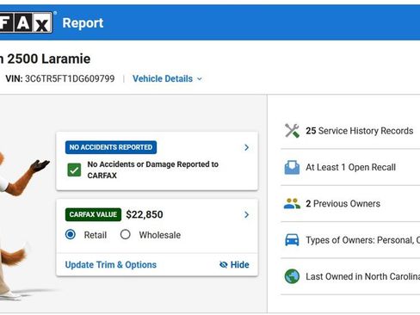
Task: Click the blue car owner-type icon
Action: click(x=292, y=240)
